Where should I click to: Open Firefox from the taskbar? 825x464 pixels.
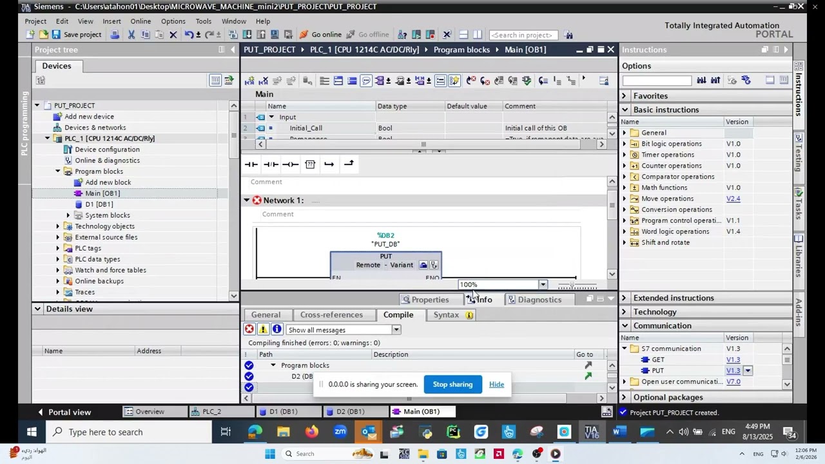click(x=312, y=432)
